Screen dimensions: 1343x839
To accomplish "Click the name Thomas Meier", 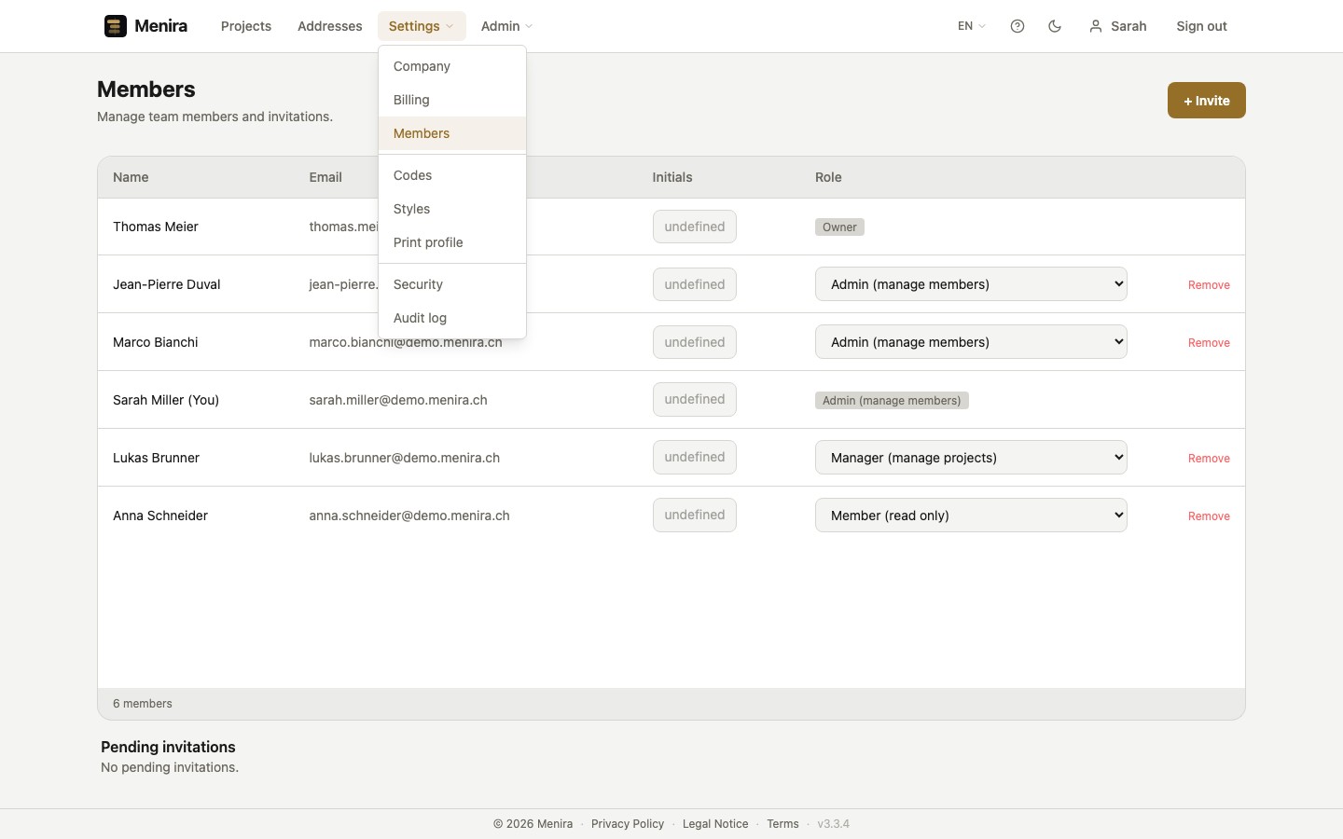I will [x=156, y=227].
